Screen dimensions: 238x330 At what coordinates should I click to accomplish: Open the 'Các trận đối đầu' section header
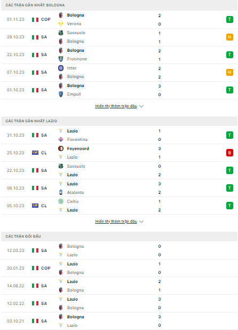[119, 237]
